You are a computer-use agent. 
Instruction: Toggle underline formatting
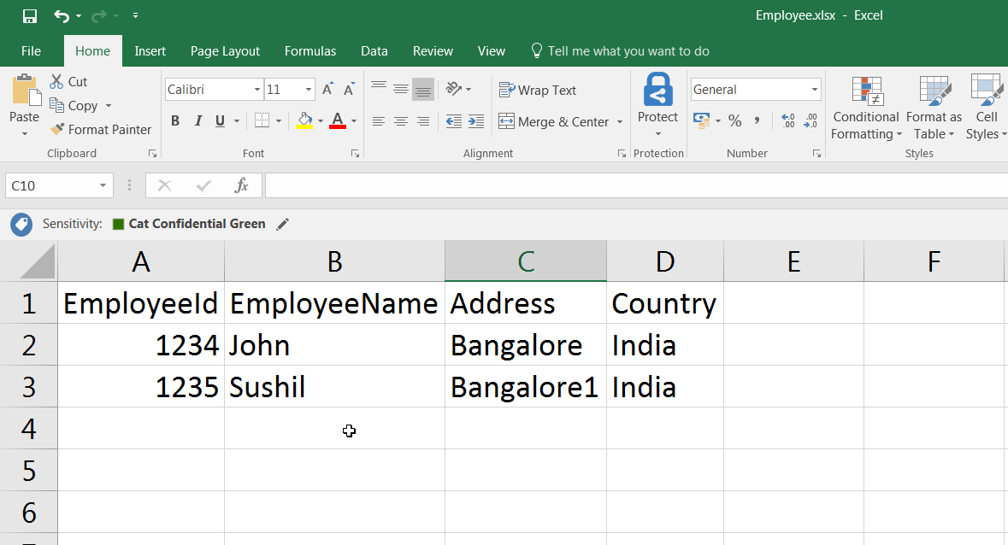[x=221, y=120]
